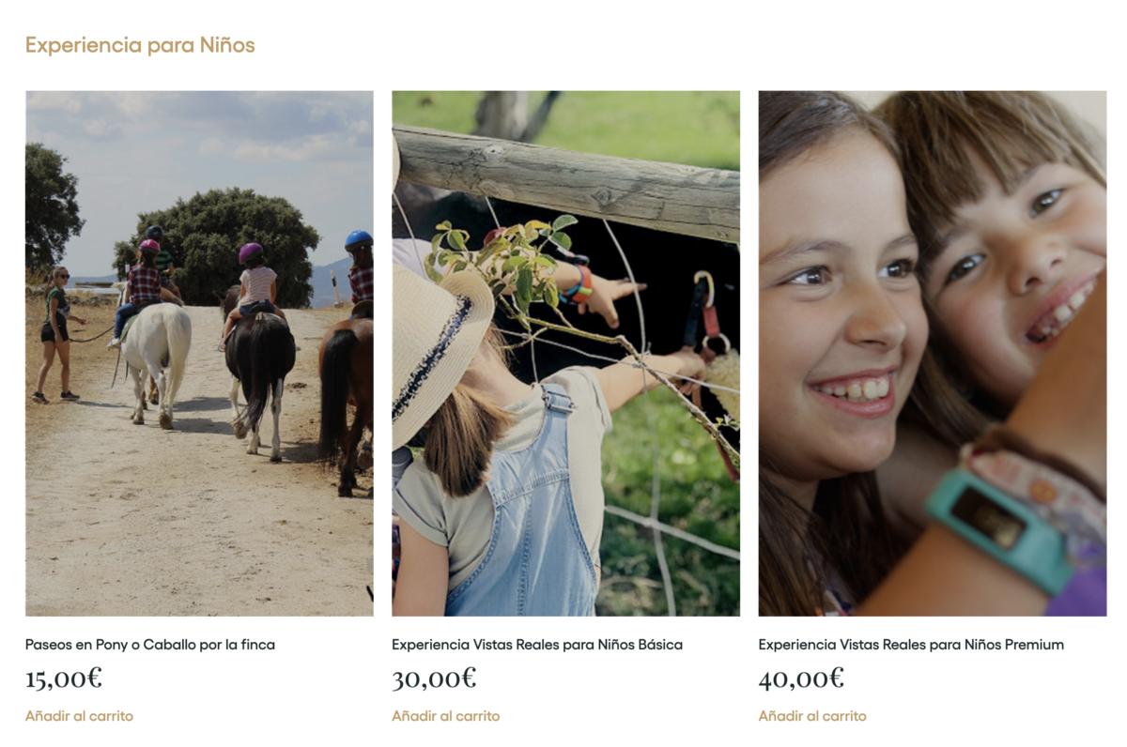Open the pony riding product photo

pos(199,353)
